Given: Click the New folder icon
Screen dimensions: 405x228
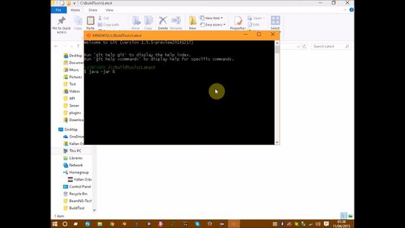Looking at the screenshot, I should click(192, 21).
